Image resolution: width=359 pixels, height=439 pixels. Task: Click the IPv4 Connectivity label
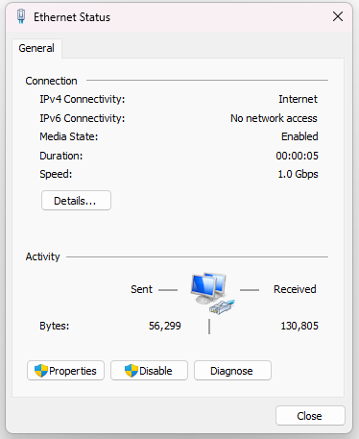pyautogui.click(x=83, y=99)
